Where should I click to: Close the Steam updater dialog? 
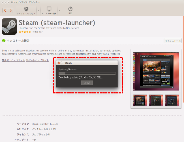(59, 63)
